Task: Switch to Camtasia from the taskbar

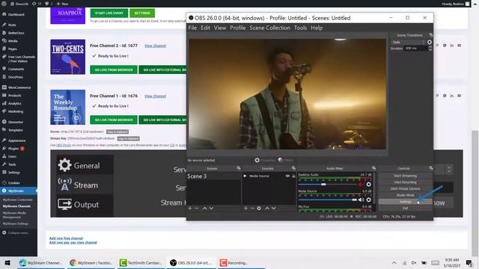Action: pos(141,263)
